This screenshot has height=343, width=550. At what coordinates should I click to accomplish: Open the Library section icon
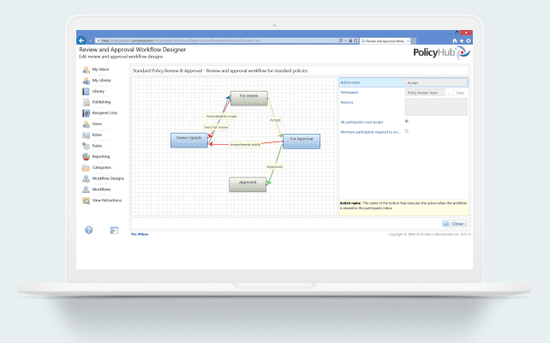pos(86,91)
